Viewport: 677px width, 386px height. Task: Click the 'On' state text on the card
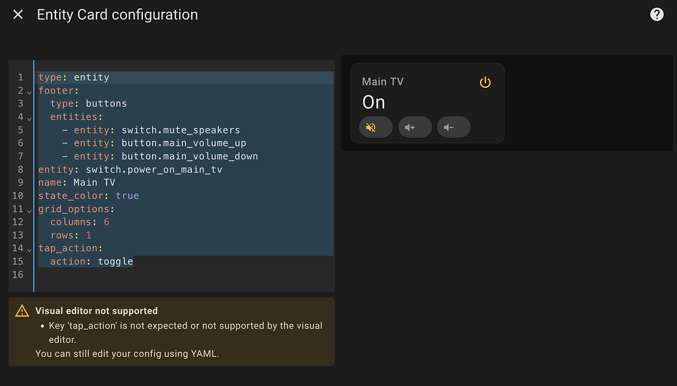(373, 102)
